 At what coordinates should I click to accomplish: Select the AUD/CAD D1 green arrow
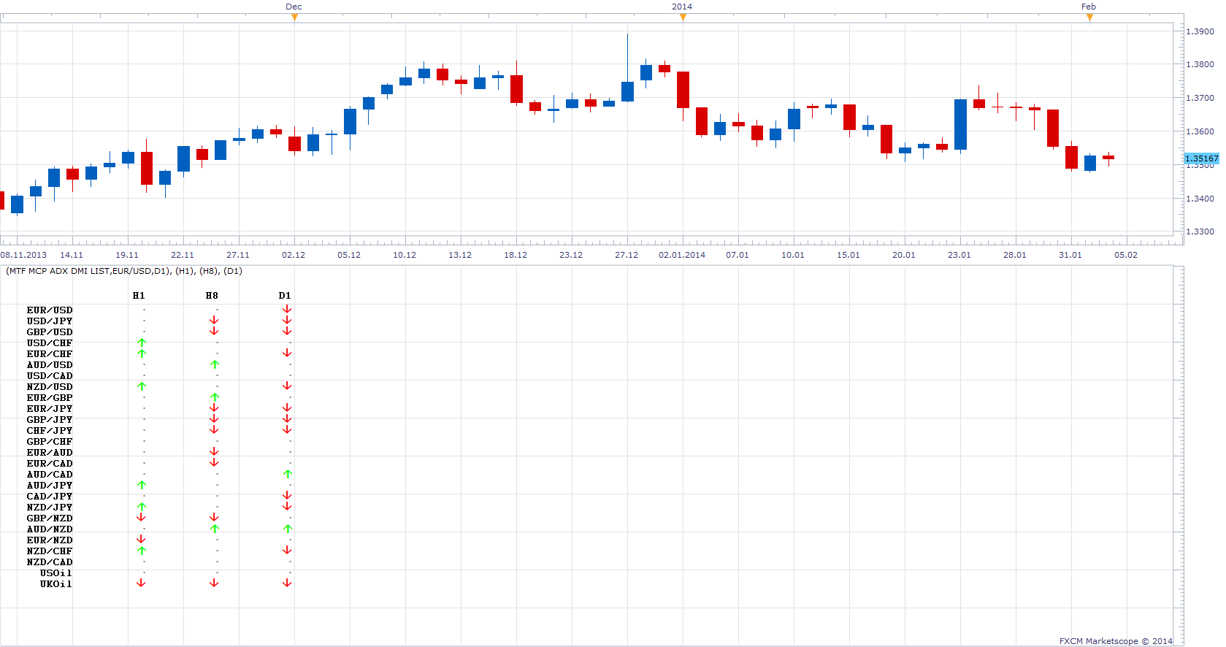[288, 474]
